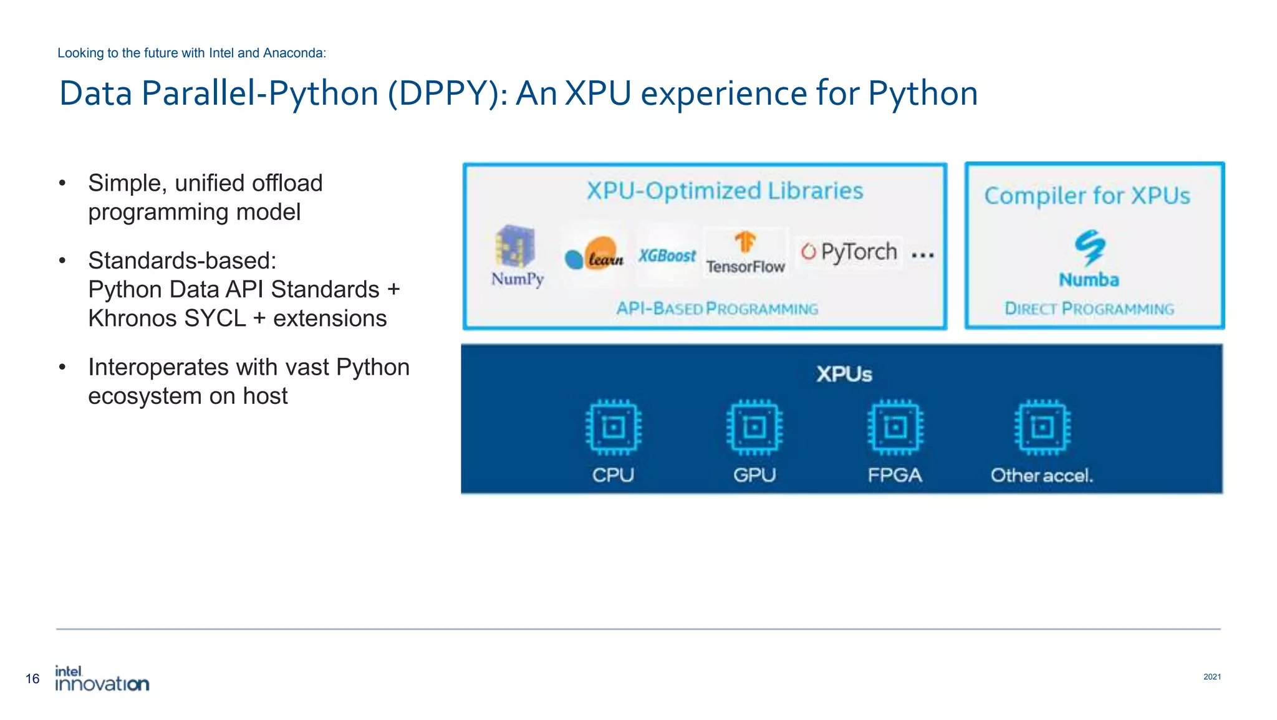1277x720 pixels.
Task: Click the XPU-Optimized Libraries heading
Action: click(725, 191)
